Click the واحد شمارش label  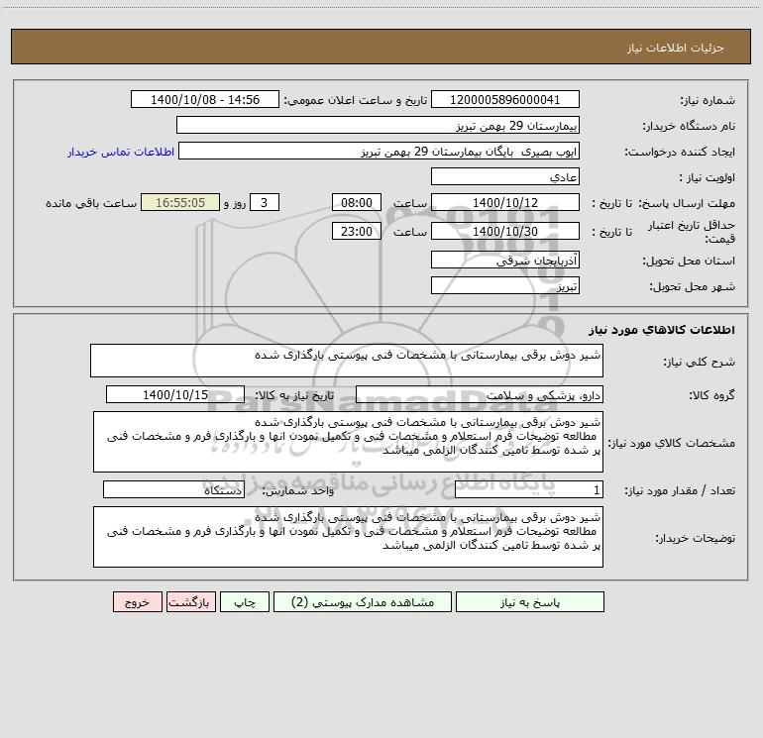click(298, 490)
